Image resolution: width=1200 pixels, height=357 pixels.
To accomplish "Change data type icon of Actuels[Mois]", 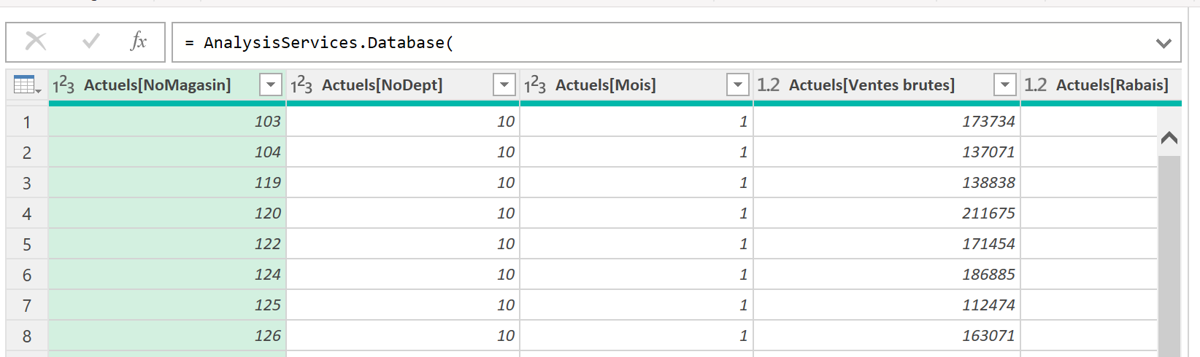I will 534,85.
